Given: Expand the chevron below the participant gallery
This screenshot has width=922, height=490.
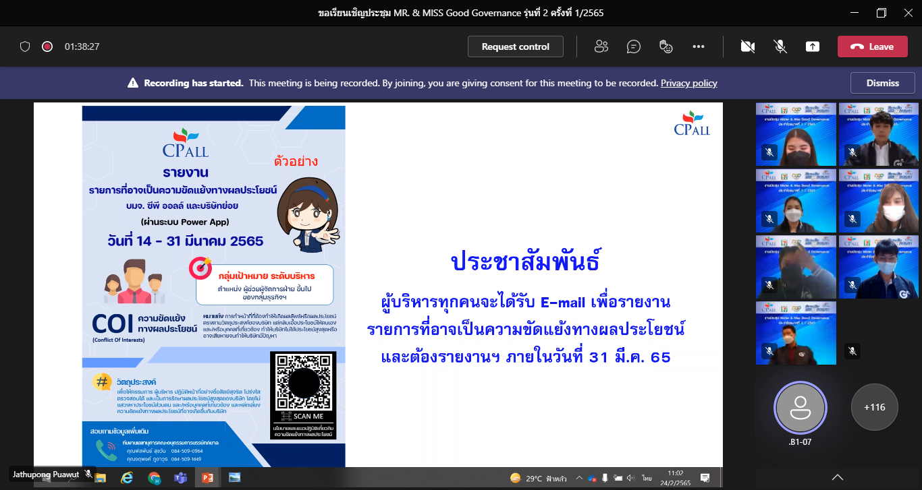Looking at the screenshot, I should point(838,477).
